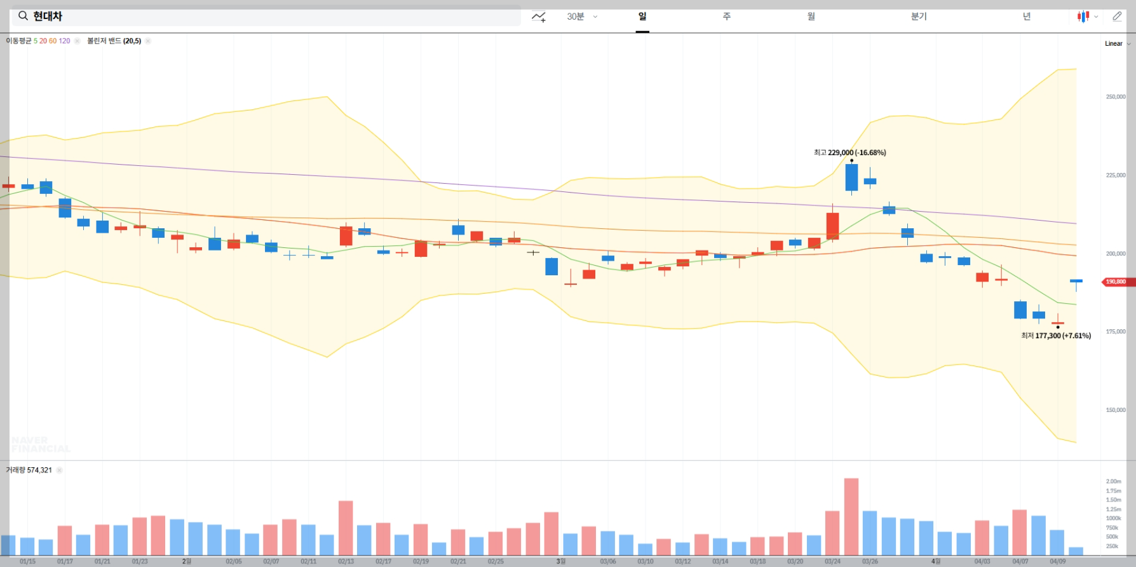
Task: Click the 최저 177,300 low marker
Action: coord(1056,336)
